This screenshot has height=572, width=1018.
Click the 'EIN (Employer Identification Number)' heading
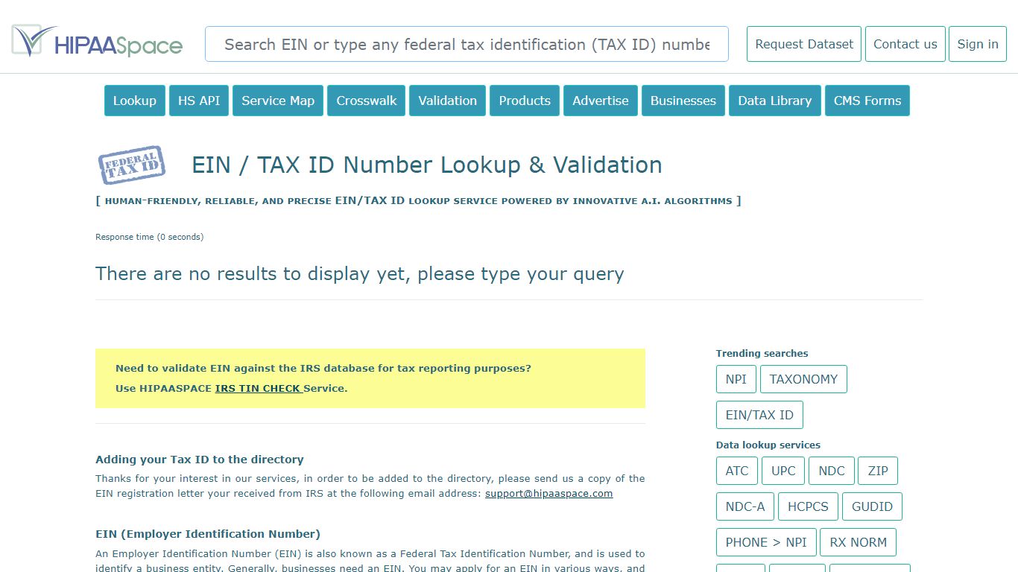(208, 534)
